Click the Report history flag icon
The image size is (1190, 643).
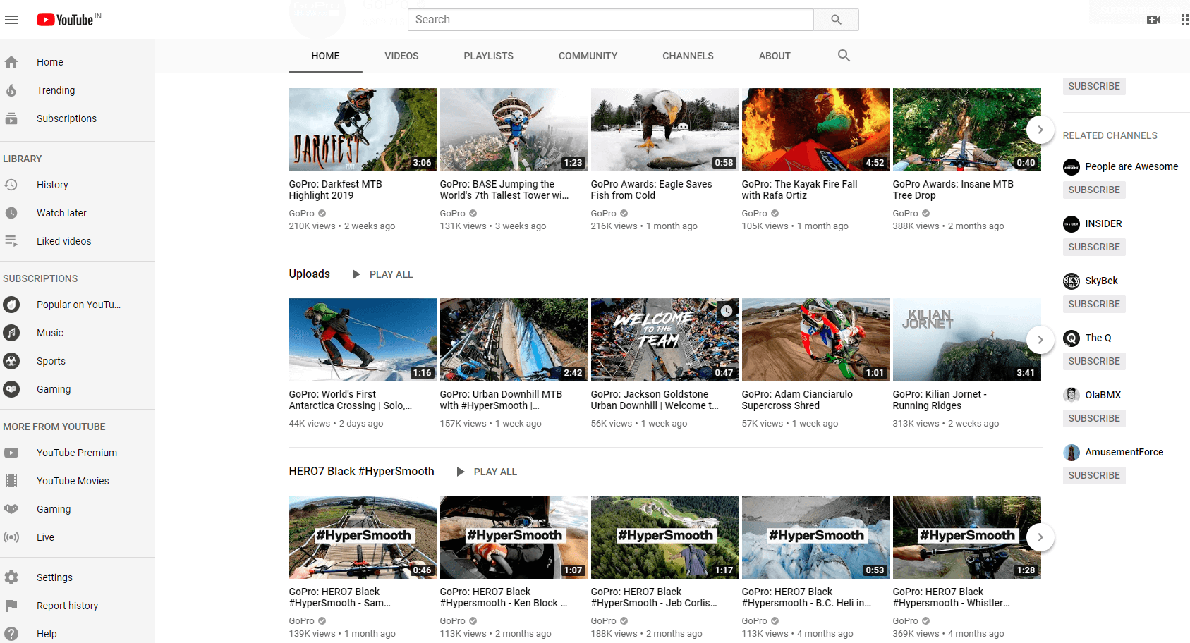[x=11, y=606]
